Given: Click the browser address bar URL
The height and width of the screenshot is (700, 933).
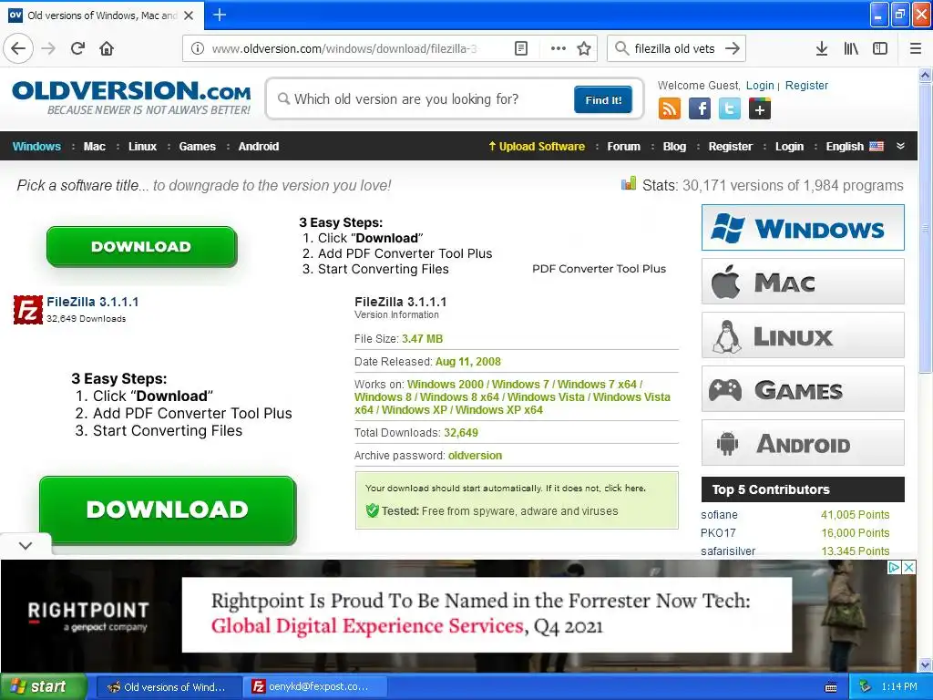Looking at the screenshot, I should 344,49.
